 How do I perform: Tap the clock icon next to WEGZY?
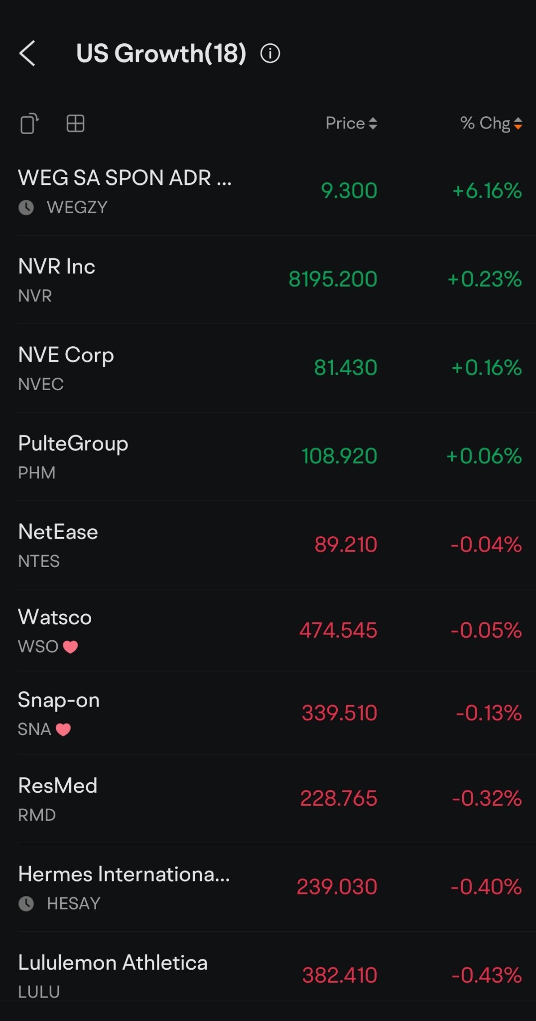[x=26, y=207]
